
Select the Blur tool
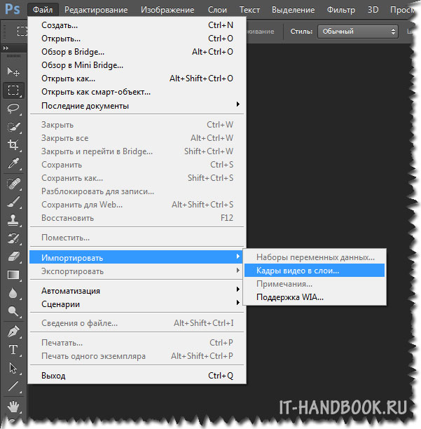13,293
